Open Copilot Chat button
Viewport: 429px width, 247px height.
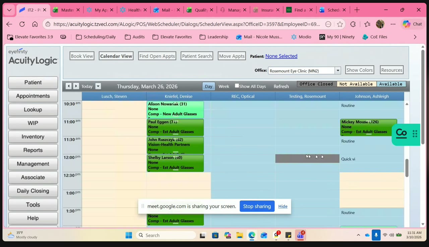point(413,24)
